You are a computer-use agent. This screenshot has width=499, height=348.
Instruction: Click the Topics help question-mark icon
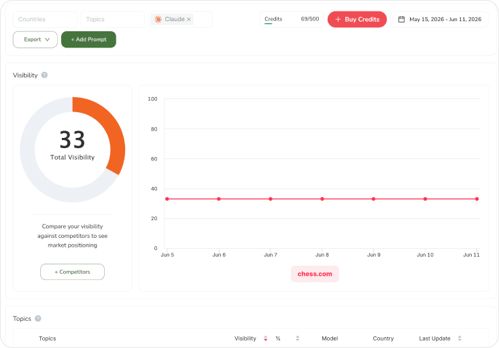(x=38, y=318)
